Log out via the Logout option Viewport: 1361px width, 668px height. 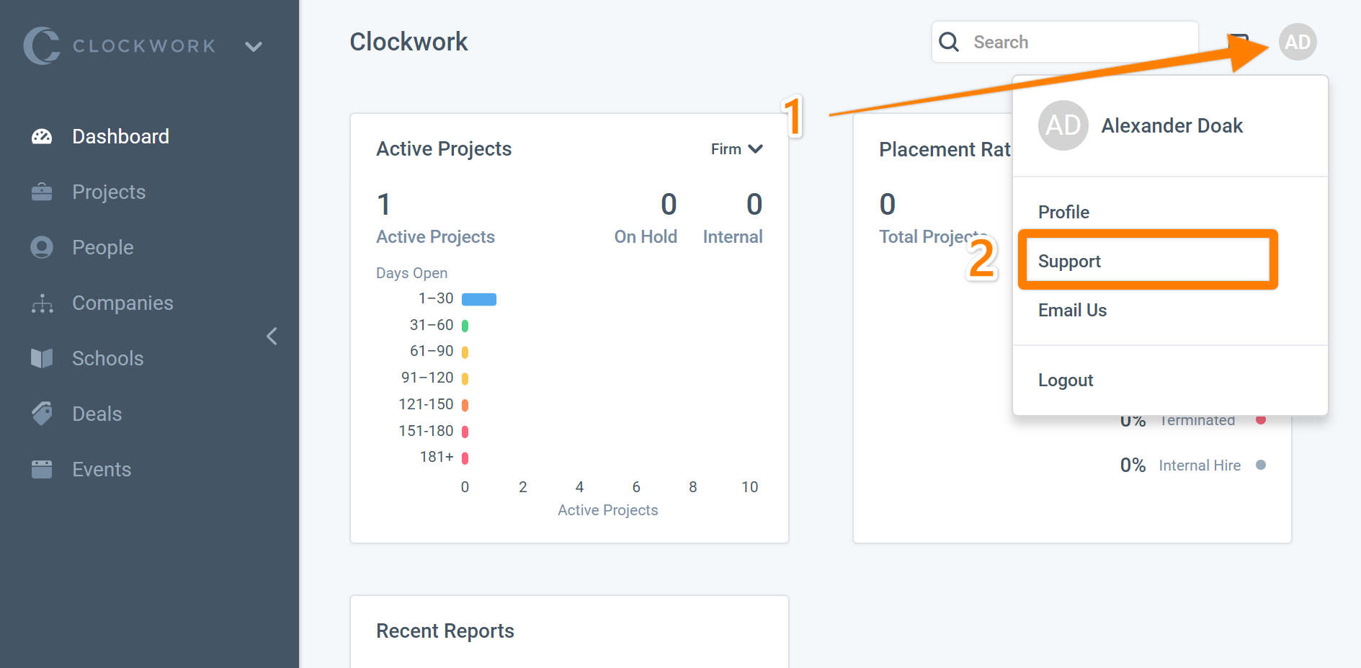pyautogui.click(x=1066, y=380)
